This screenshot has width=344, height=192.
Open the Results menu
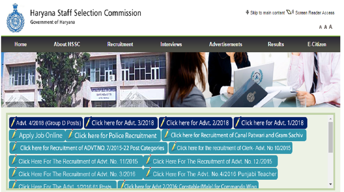coord(276,44)
